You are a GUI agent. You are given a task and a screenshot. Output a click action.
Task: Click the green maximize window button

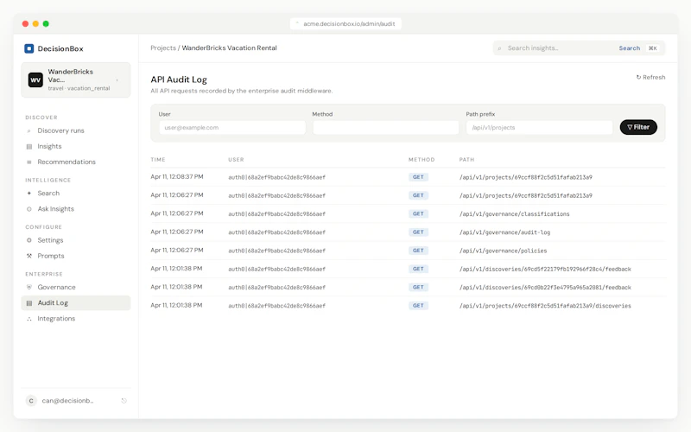pyautogui.click(x=46, y=24)
